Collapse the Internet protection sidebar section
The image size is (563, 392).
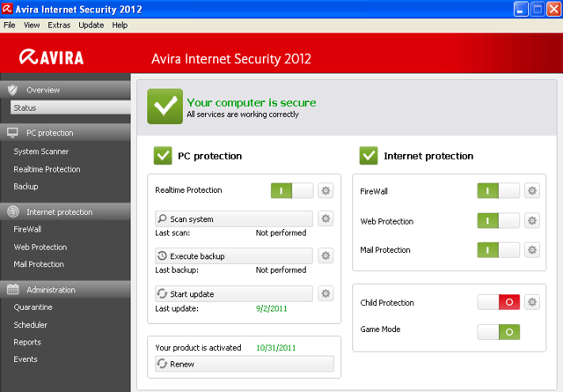[65, 211]
